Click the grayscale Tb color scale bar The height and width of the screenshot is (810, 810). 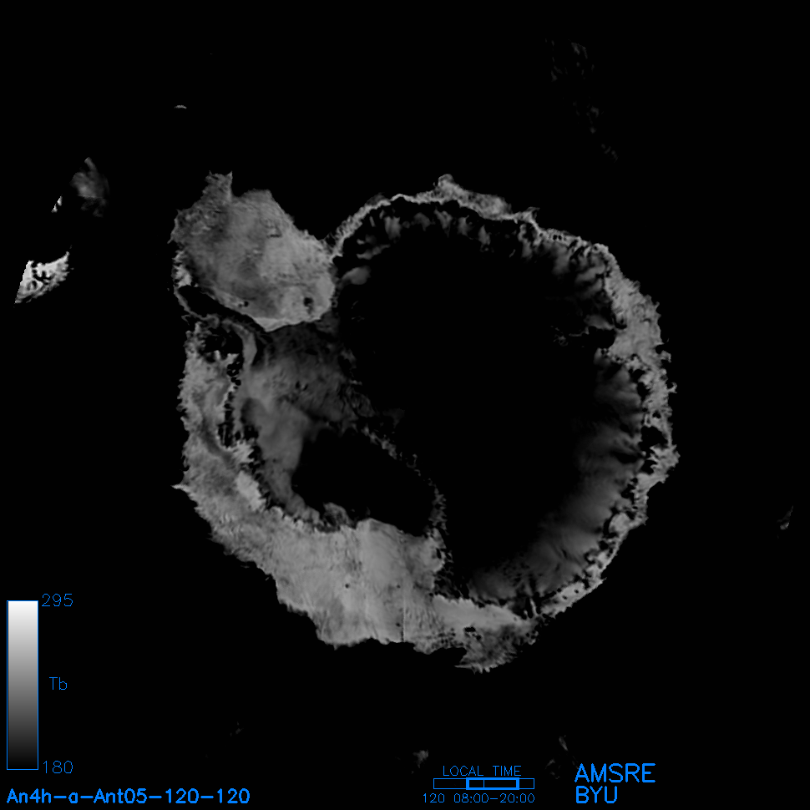pos(23,685)
